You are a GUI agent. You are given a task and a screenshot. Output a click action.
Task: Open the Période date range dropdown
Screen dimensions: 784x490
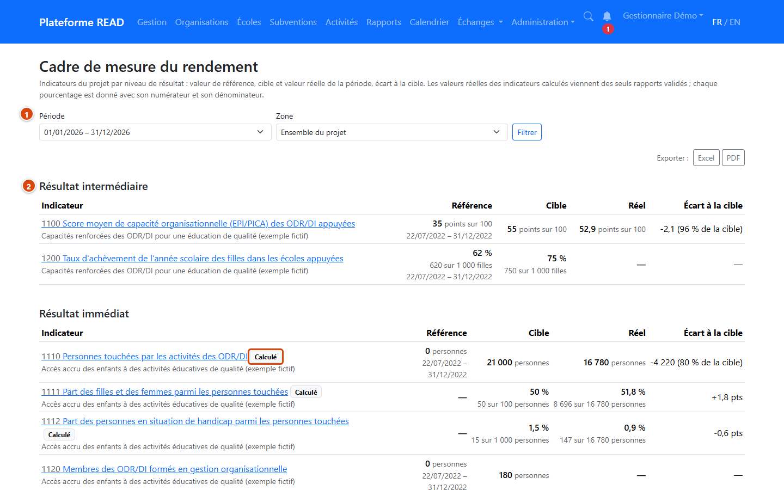(155, 132)
